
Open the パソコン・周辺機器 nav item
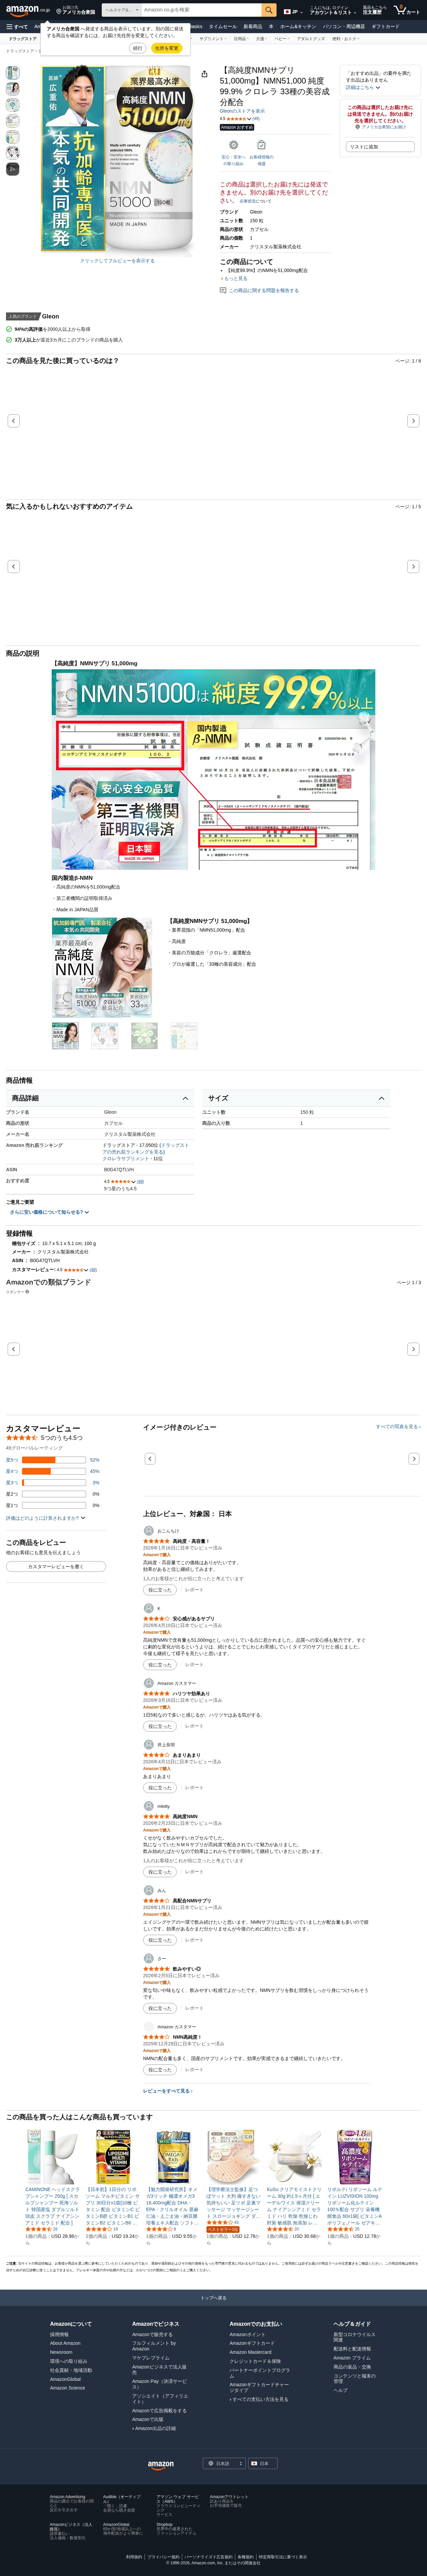343,27
